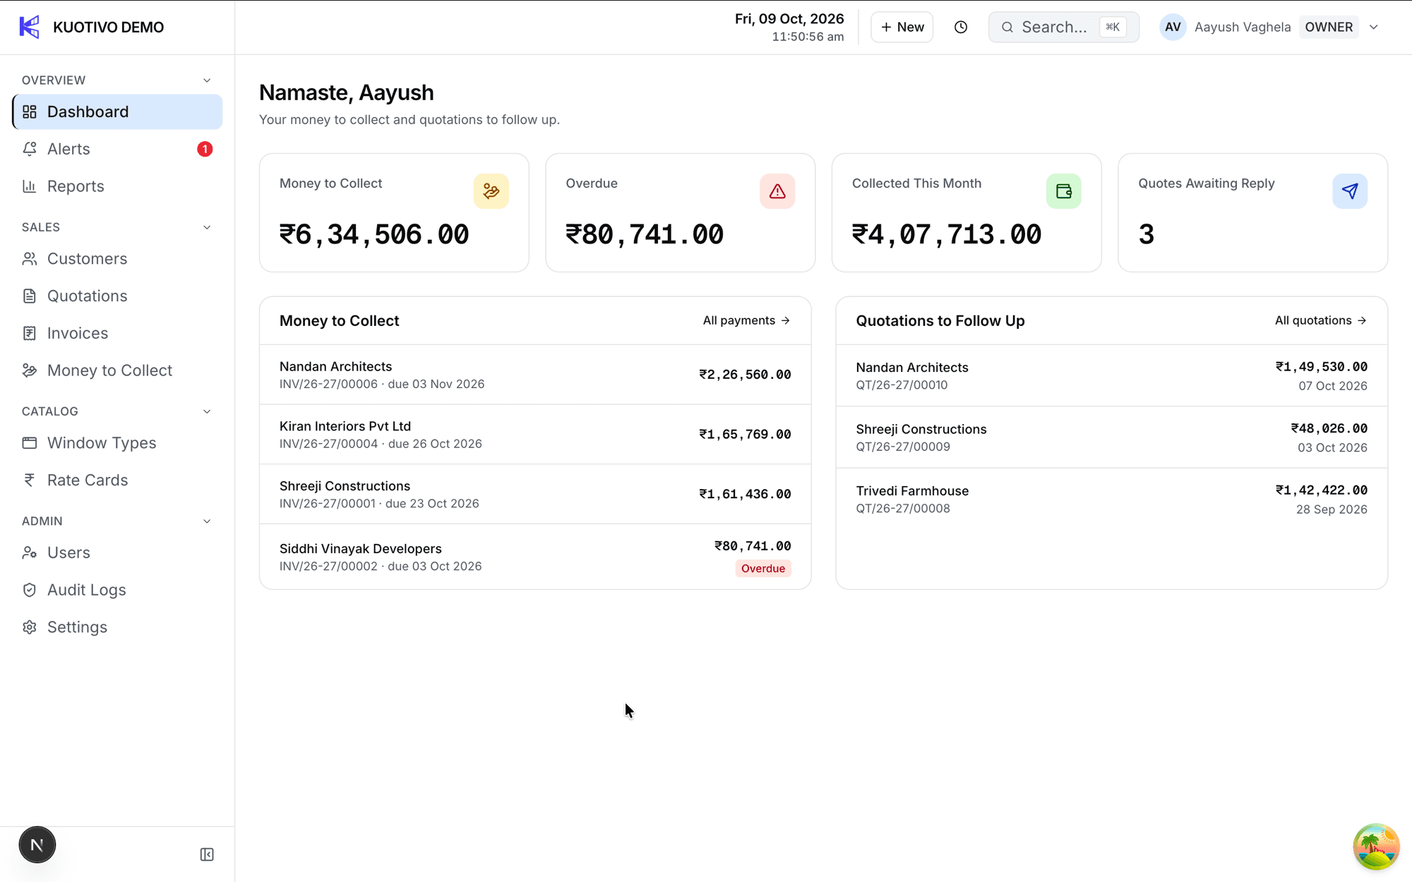This screenshot has height=882, width=1412.
Task: Click the Kuotivo logo icon
Action: click(29, 27)
